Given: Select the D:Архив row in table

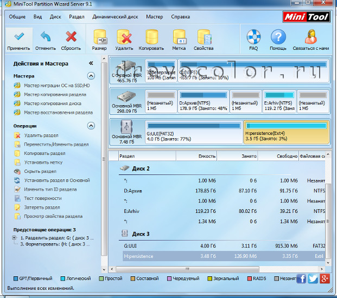Looking at the screenshot, I should (x=224, y=191).
